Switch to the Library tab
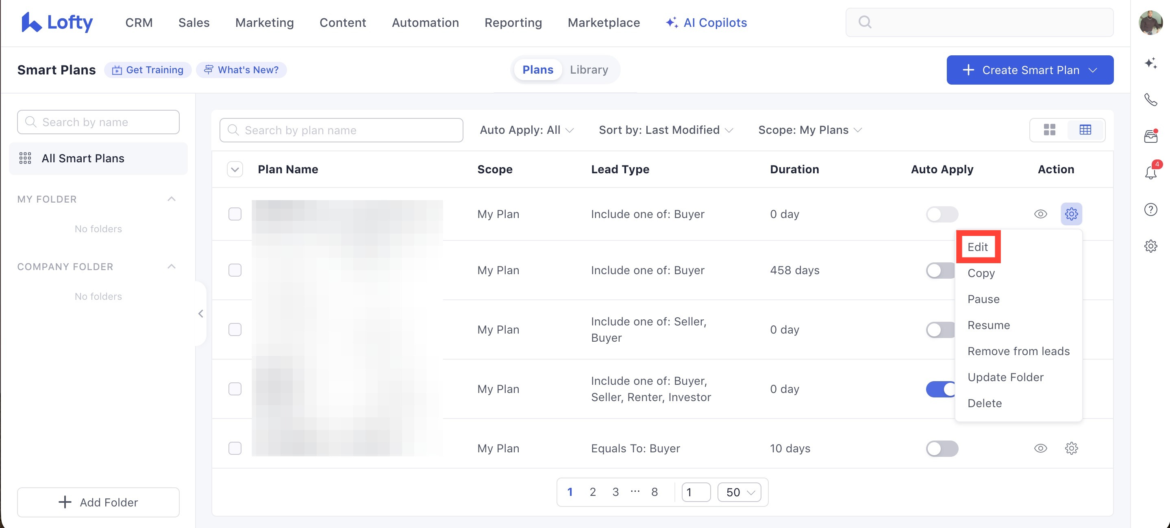 [589, 70]
